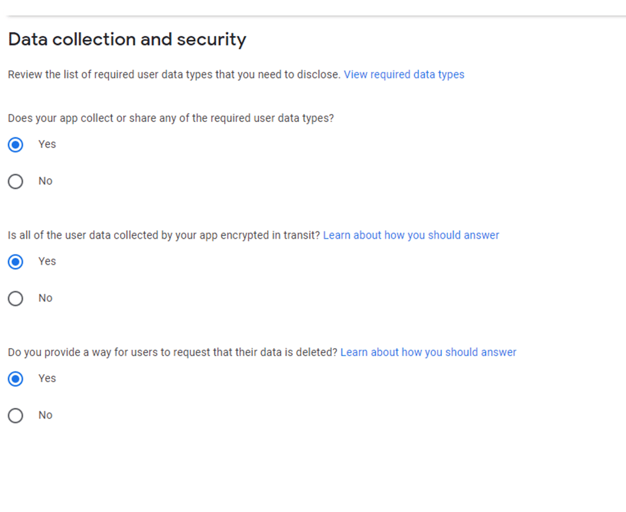Select Yes for app collecting required user data
The image size is (626, 512).
click(15, 144)
